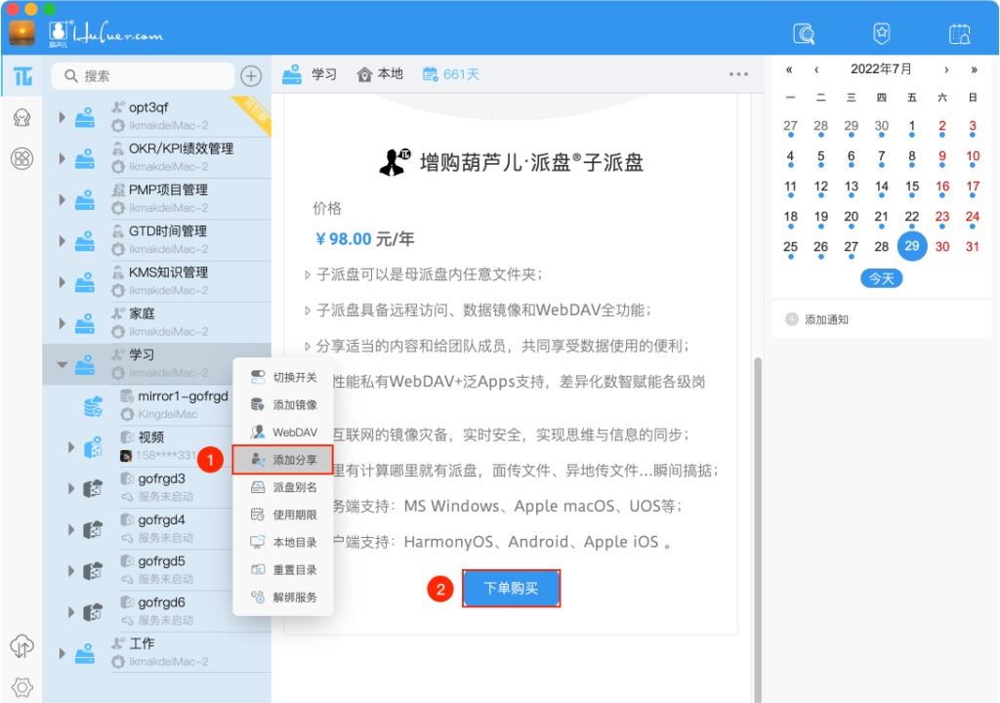
Task: Click the sunset avatar in the top-left
Action: (x=21, y=33)
